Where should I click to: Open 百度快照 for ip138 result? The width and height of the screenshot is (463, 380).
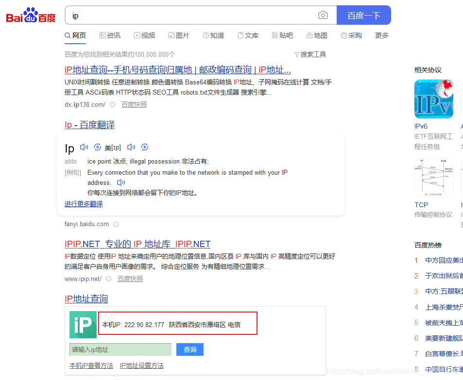point(134,104)
